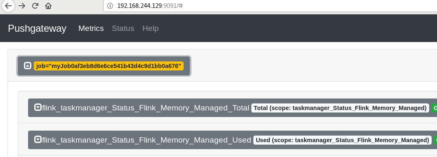437x157 pixels.
Task: Click the 'Total (scope: taskmanager...)' help badge
Action: pos(340,108)
